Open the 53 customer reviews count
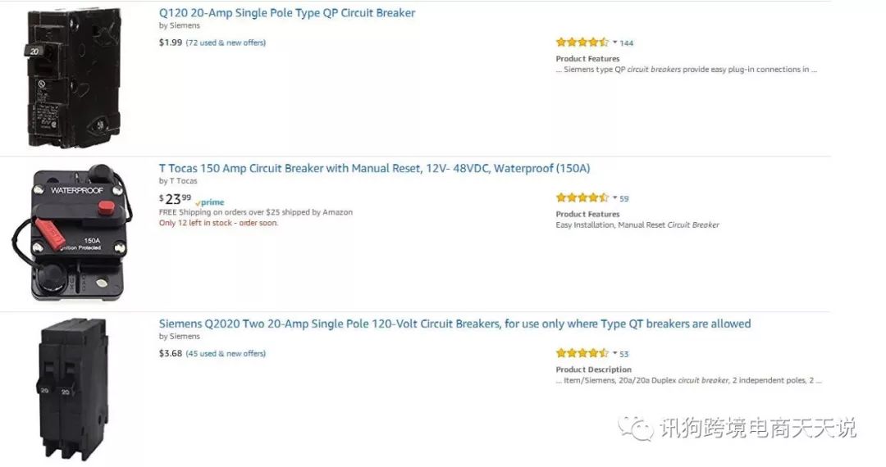 (x=624, y=355)
